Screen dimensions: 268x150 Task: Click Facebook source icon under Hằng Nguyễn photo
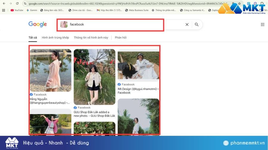31,95
